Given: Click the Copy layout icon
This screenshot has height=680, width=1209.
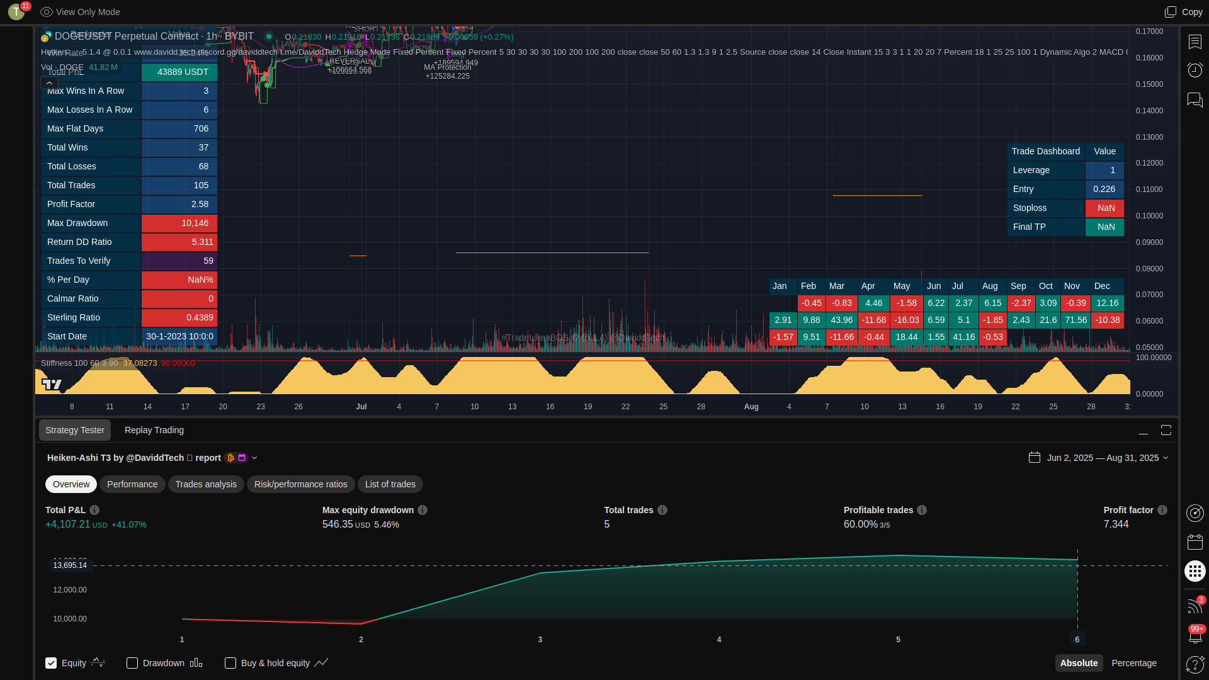Looking at the screenshot, I should click(x=1170, y=12).
